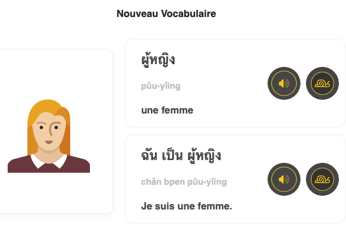346x227 pixels.
Task: Click the Thai word เป็น in the sentence
Action: pos(176,156)
